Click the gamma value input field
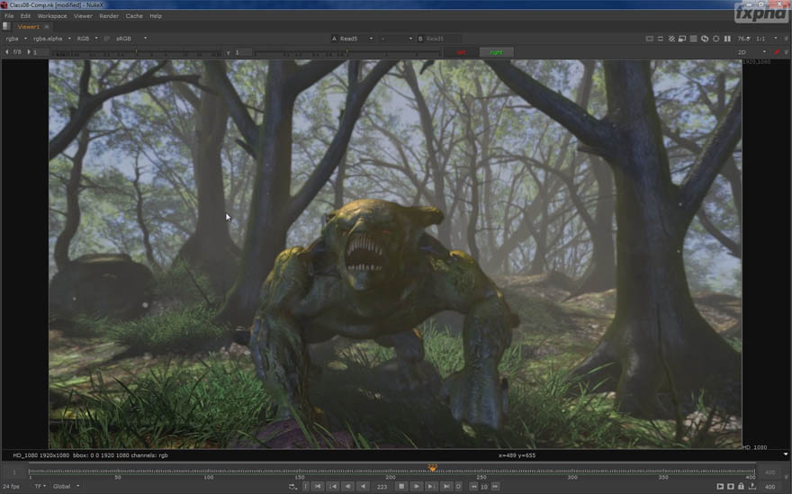792x494 pixels. point(243,52)
